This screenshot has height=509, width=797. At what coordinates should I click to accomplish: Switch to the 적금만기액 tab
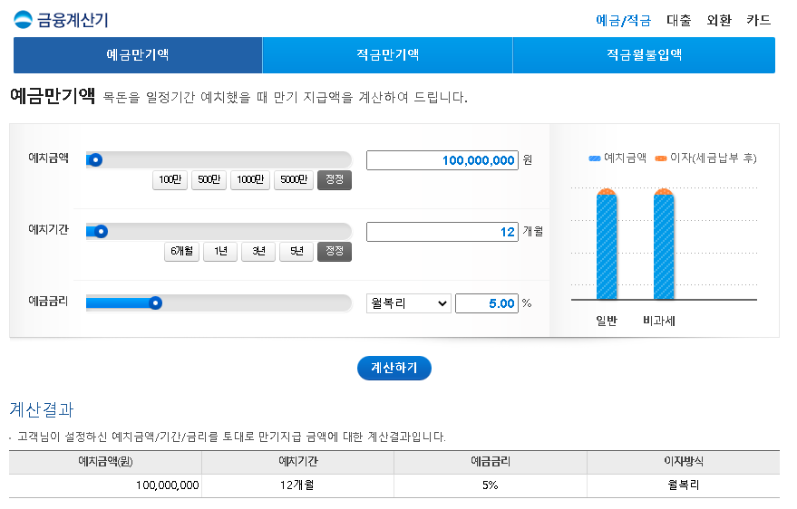click(387, 55)
